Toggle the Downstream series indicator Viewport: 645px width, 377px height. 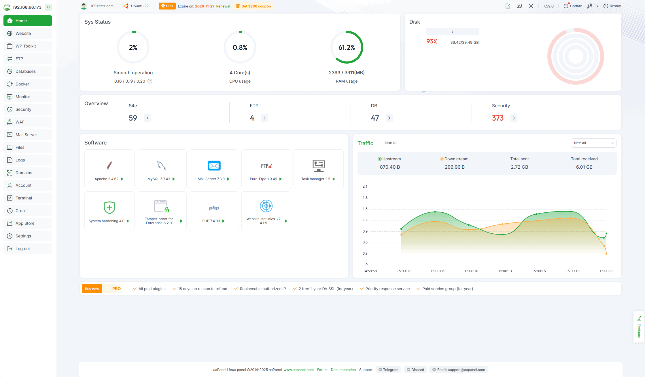click(442, 159)
